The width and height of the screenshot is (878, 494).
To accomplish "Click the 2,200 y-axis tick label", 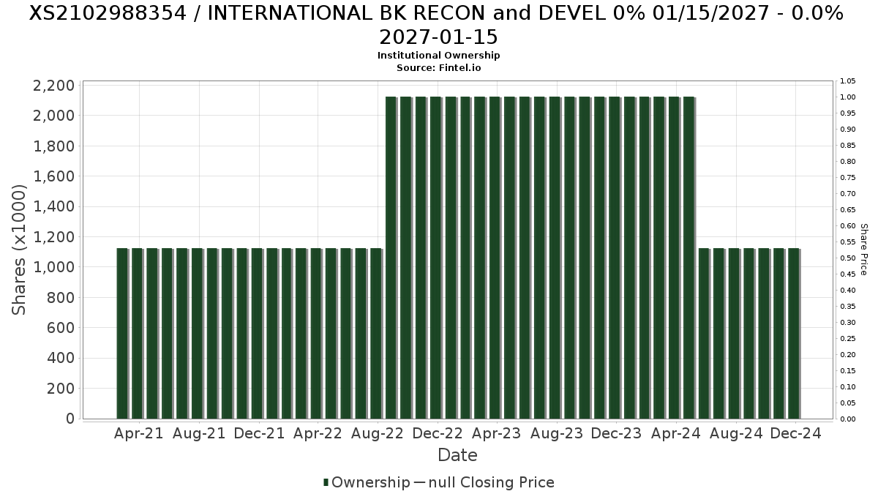I will [x=53, y=86].
